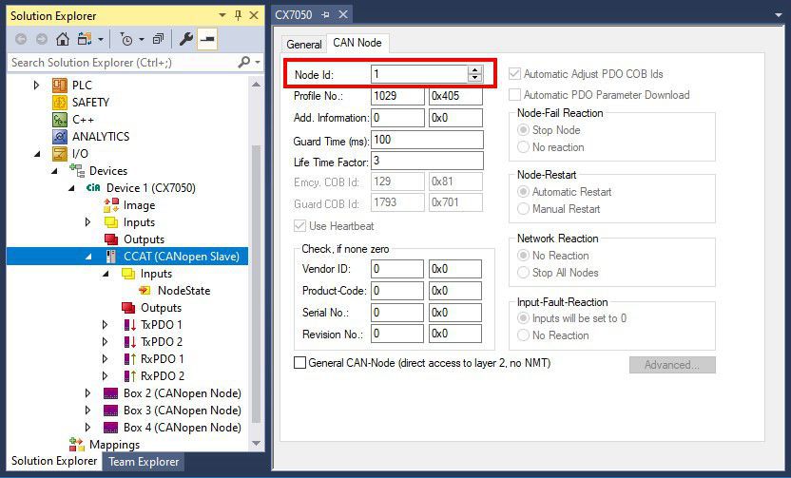Image resolution: width=791 pixels, height=478 pixels.
Task: Increment the Node Id spinner up arrow
Action: click(474, 70)
